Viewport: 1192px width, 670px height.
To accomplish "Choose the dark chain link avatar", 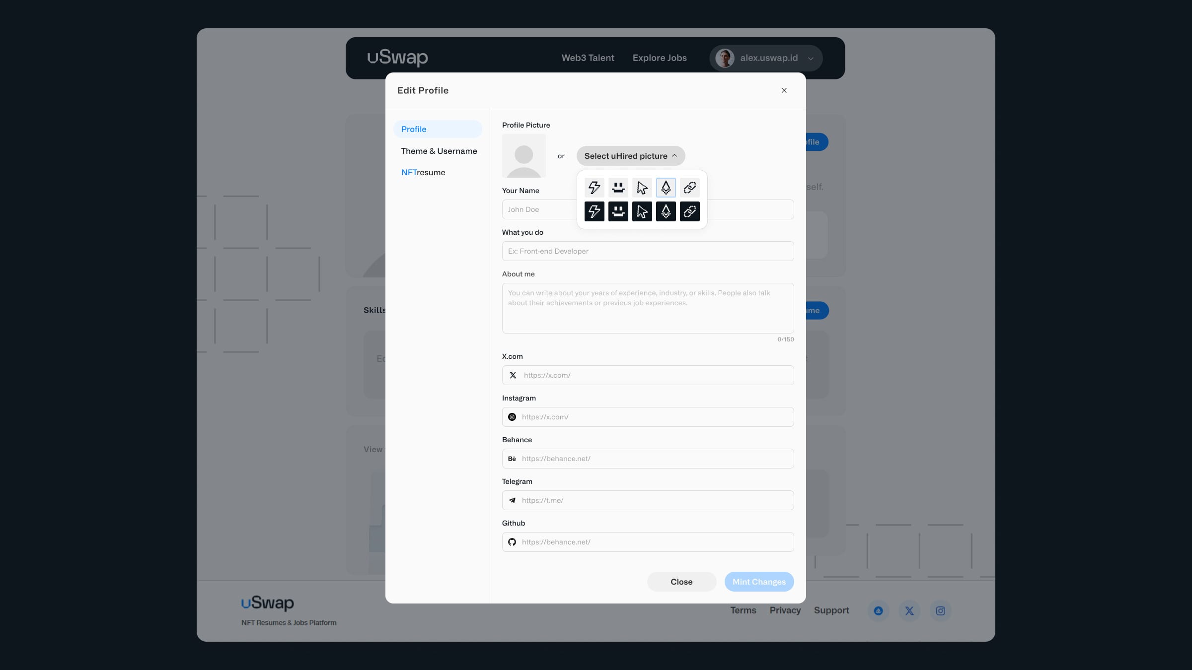I will click(689, 211).
